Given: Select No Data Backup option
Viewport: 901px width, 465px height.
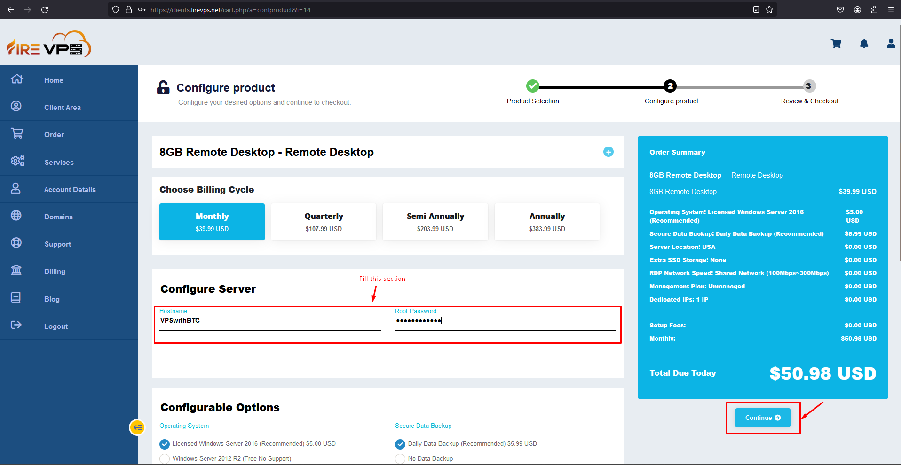Looking at the screenshot, I should [x=400, y=459].
